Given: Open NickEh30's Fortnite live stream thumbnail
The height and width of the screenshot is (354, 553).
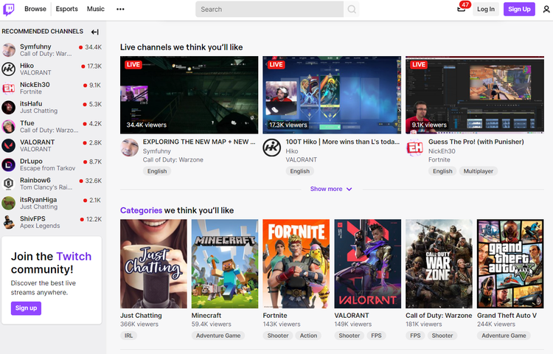Looking at the screenshot, I should point(475,95).
